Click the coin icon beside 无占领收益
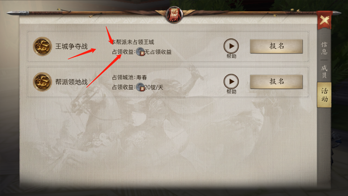The image size is (348, 196). click(140, 52)
